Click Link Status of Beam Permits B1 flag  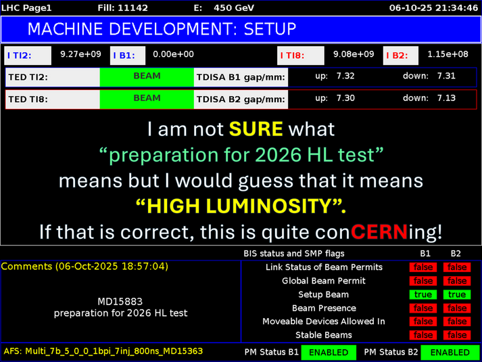pos(423,267)
